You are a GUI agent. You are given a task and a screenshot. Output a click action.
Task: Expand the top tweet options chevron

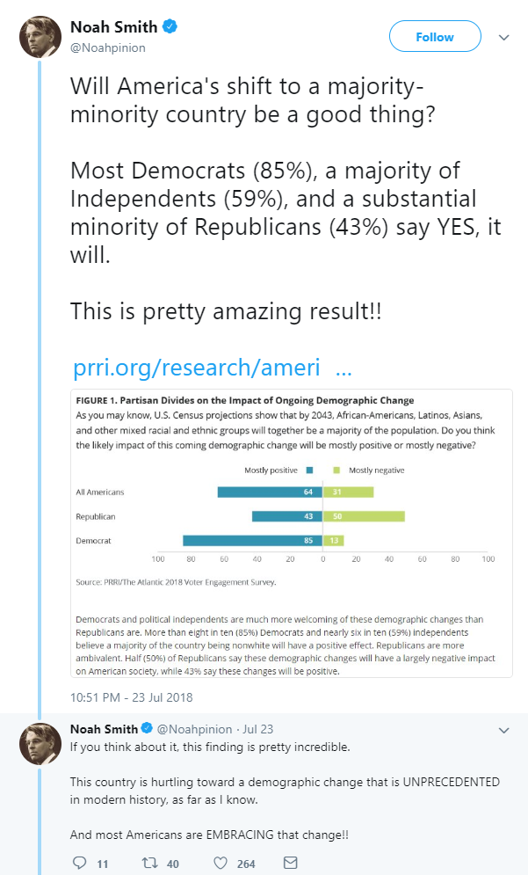point(504,38)
